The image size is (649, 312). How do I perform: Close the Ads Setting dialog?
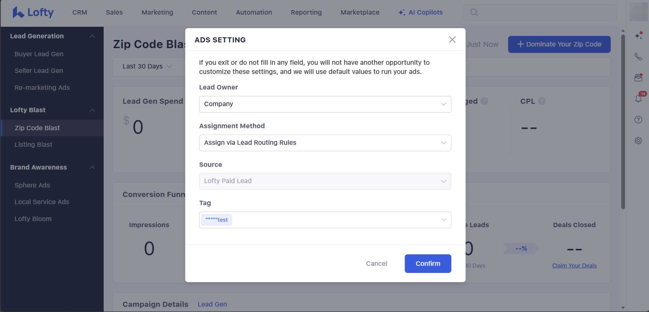[452, 40]
